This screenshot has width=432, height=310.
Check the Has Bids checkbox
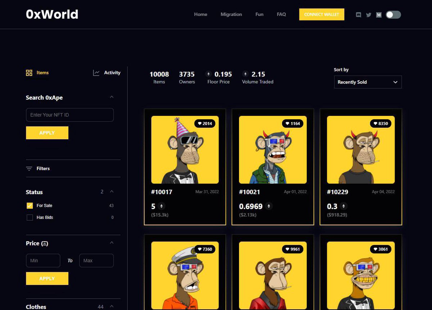[30, 217]
